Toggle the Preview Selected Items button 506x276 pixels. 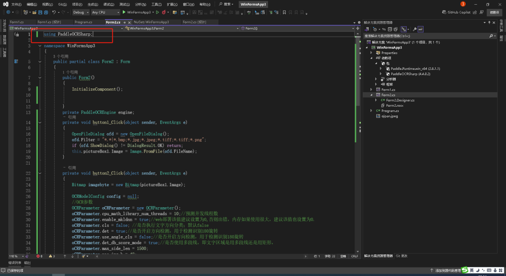(421, 29)
